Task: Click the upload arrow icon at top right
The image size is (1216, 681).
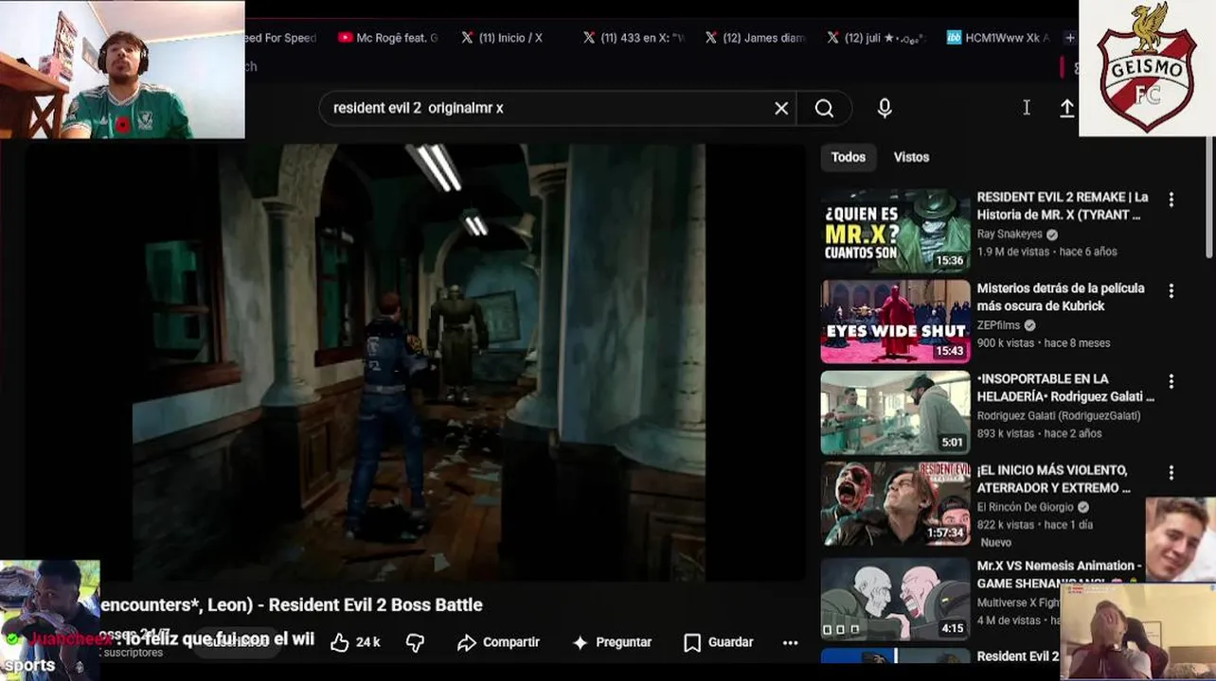Action: 1066,109
